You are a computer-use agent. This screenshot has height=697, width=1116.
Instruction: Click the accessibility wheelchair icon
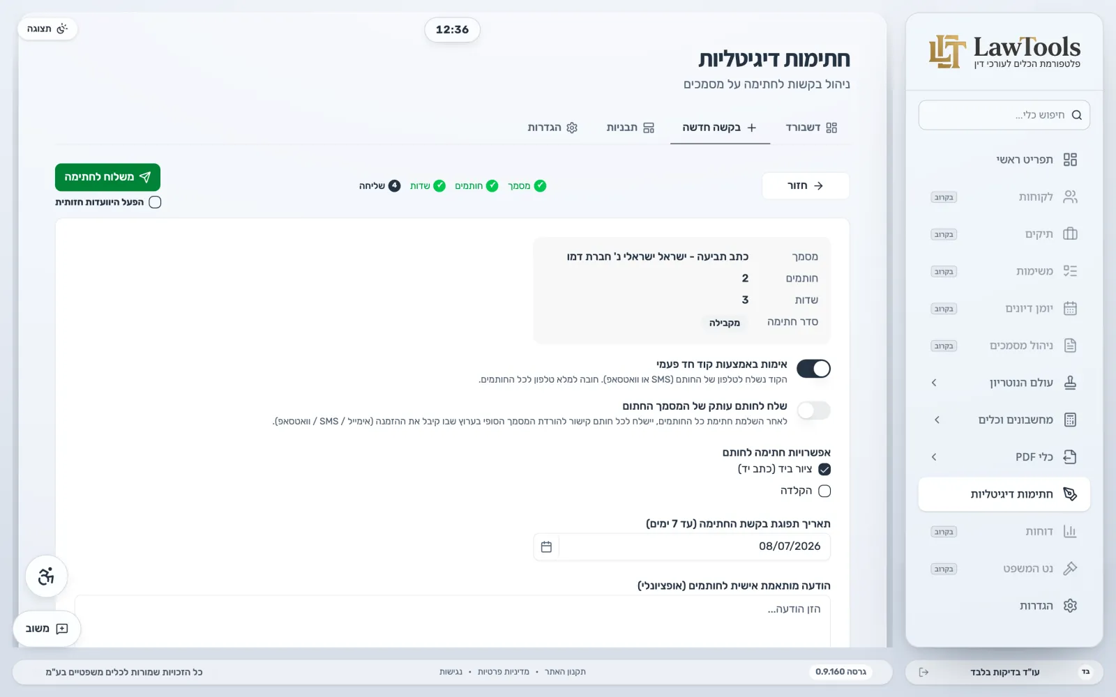[46, 576]
